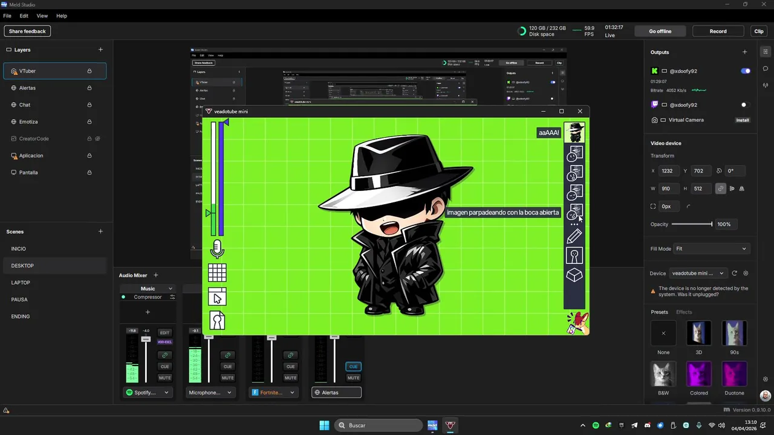Toggle the Kick @xdoofy92 output switch

pyautogui.click(x=746, y=71)
